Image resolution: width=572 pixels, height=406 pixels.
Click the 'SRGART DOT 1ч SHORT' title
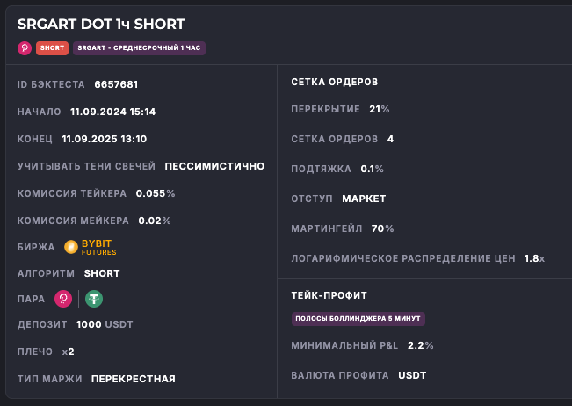101,25
